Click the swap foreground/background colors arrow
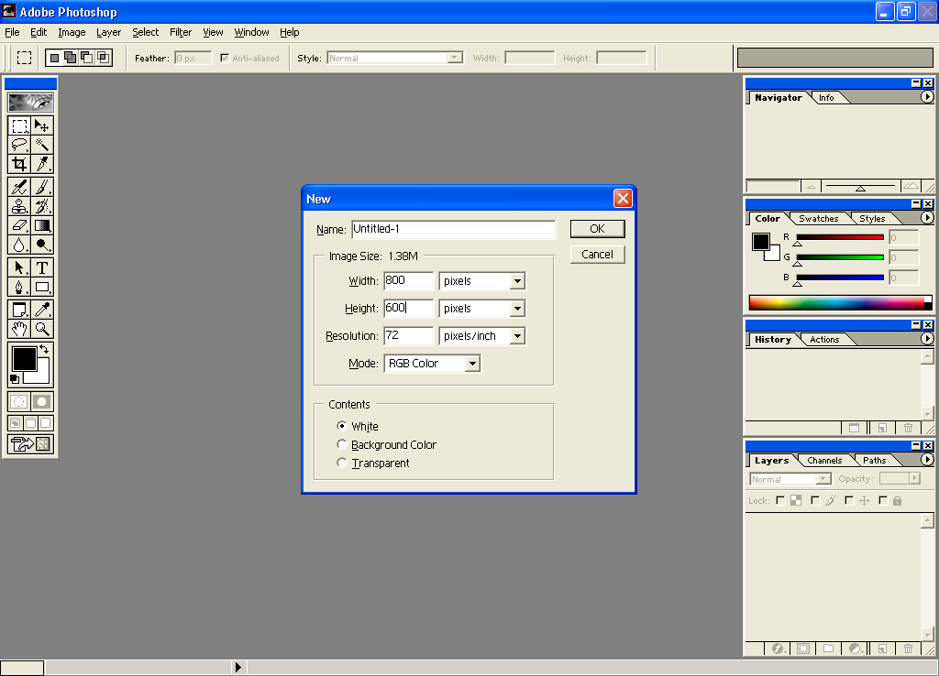Screen dimensions: 939x676 click(x=44, y=350)
